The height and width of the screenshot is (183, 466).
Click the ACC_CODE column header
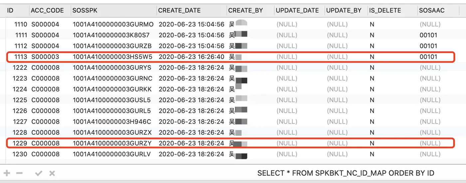tap(47, 10)
